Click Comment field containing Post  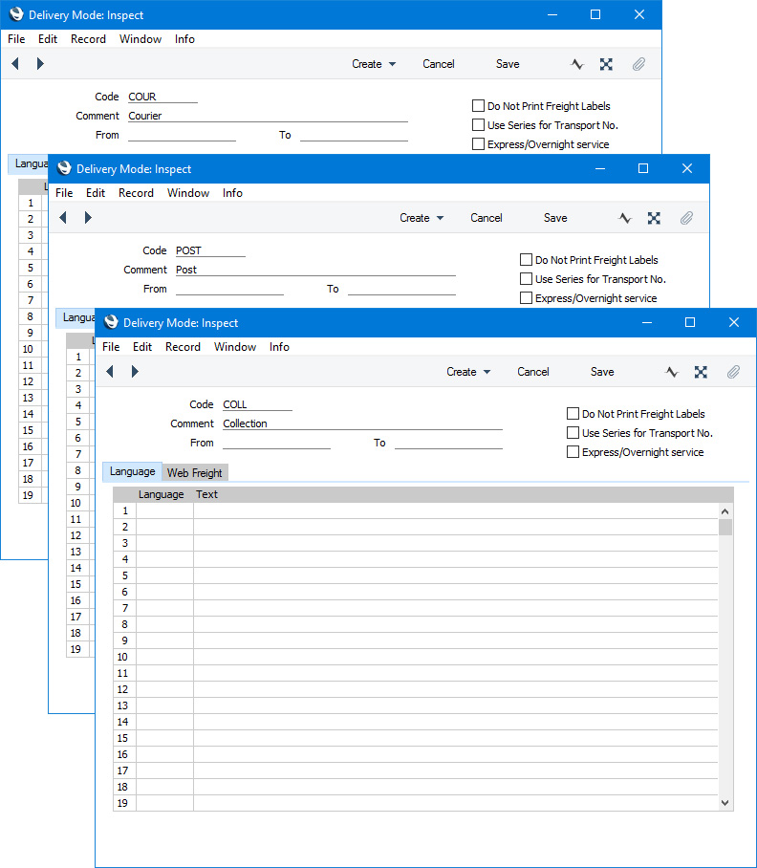click(315, 270)
